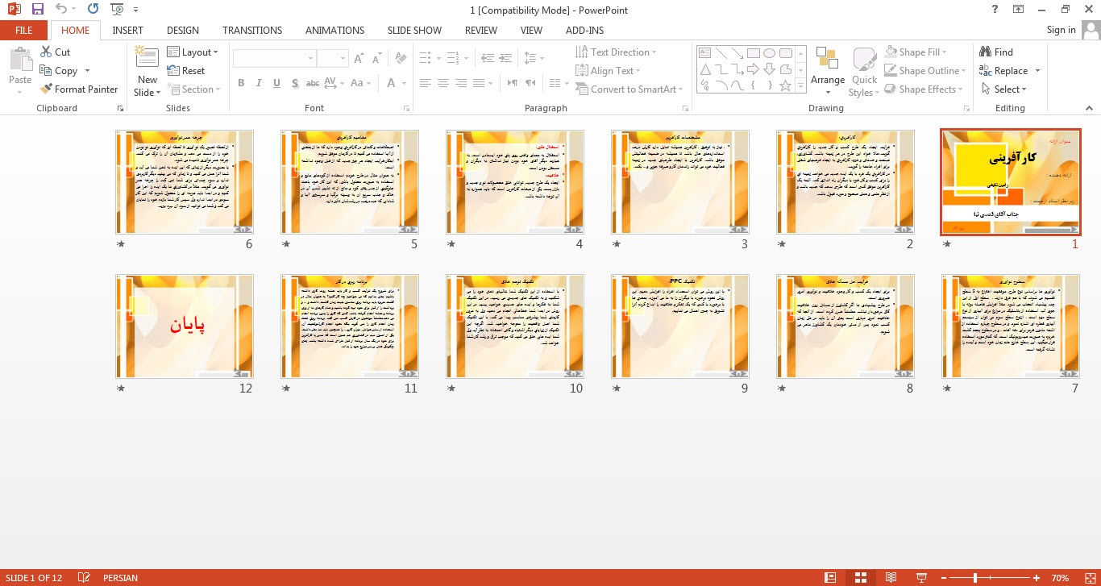Viewport: 1101px width, 586px height.
Task: Click the Reset slide button
Action: 186,71
